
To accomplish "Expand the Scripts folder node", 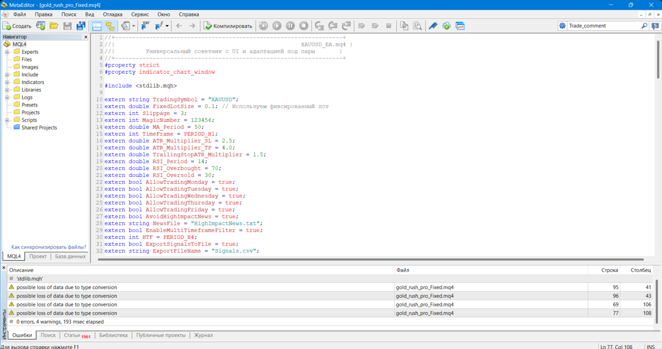I will click(x=7, y=120).
